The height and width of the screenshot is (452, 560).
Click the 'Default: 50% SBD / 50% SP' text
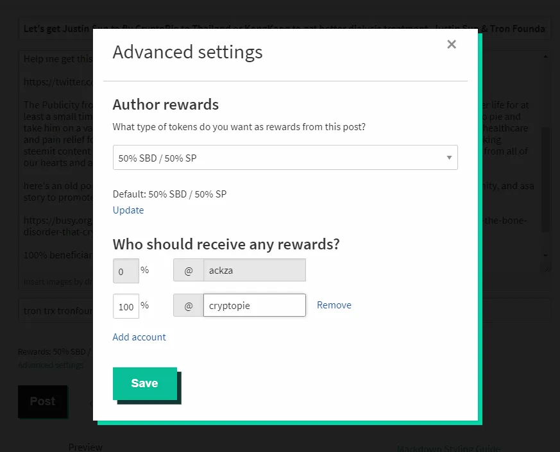(x=169, y=194)
